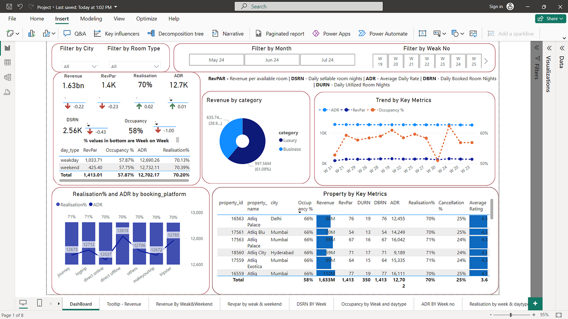Insert a Q&A visual
Viewport: 568px width, 319px height.
(x=74, y=33)
